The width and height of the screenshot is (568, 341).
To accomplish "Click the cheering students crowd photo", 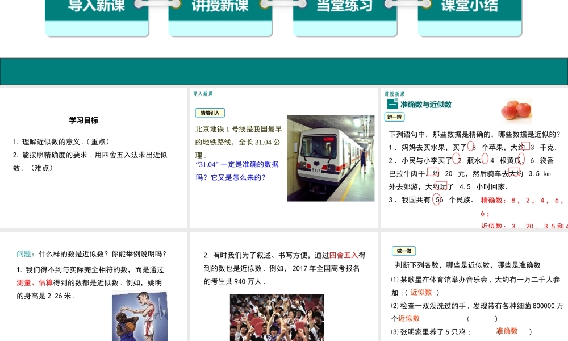I will tap(277, 318).
